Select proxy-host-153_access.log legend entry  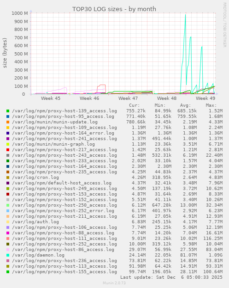tap(64, 194)
